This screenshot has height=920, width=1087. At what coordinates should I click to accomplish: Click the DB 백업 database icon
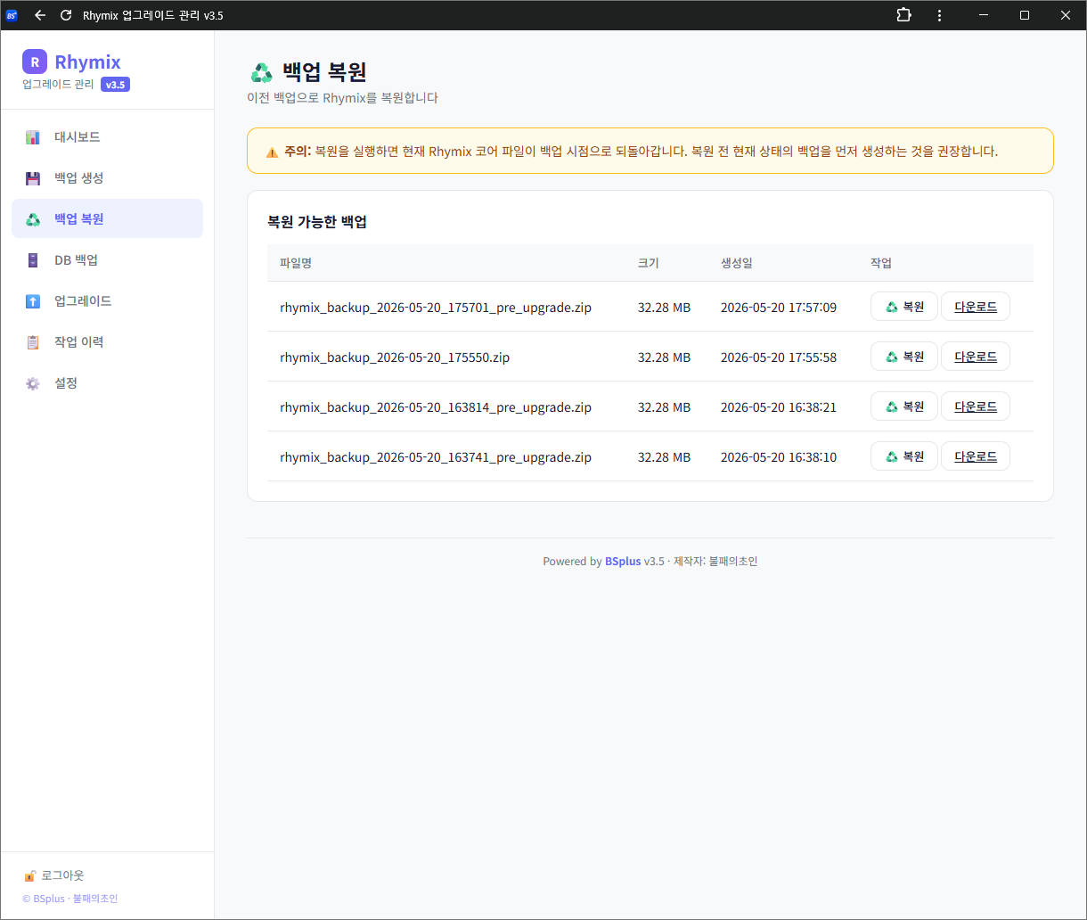[x=33, y=260]
